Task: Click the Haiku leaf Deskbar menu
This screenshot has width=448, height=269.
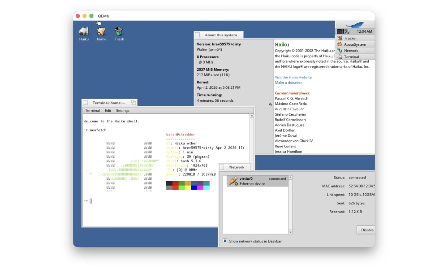Action: pos(354,25)
